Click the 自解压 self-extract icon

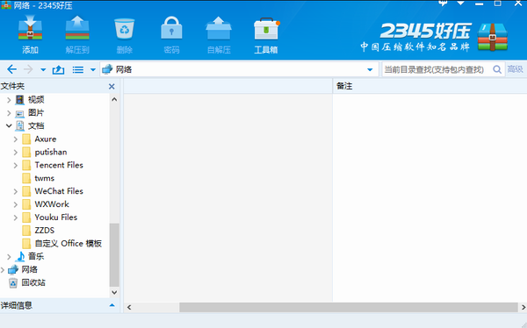[x=219, y=28]
